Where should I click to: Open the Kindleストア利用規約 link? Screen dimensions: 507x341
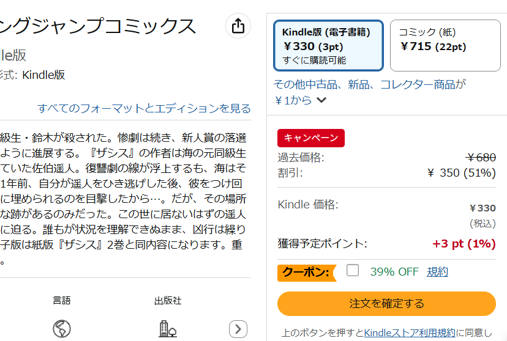[x=410, y=332]
